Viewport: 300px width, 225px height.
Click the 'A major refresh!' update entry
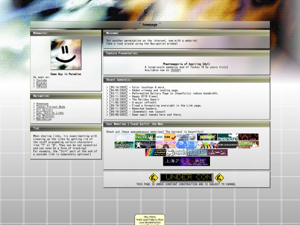[x=144, y=103]
